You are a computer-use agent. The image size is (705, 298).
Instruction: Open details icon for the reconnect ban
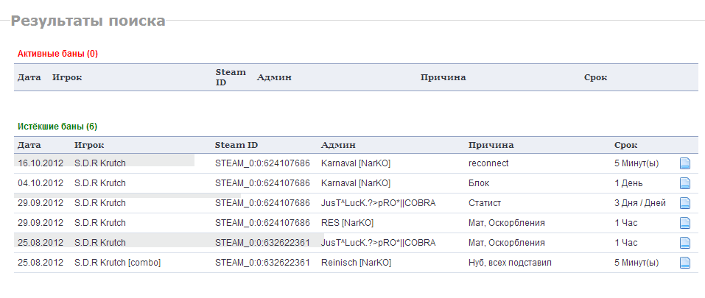684,163
